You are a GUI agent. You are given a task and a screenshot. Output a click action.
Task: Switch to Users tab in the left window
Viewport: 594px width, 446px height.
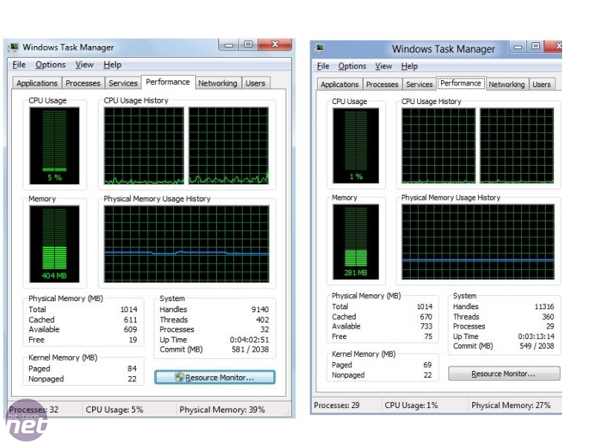pyautogui.click(x=255, y=83)
